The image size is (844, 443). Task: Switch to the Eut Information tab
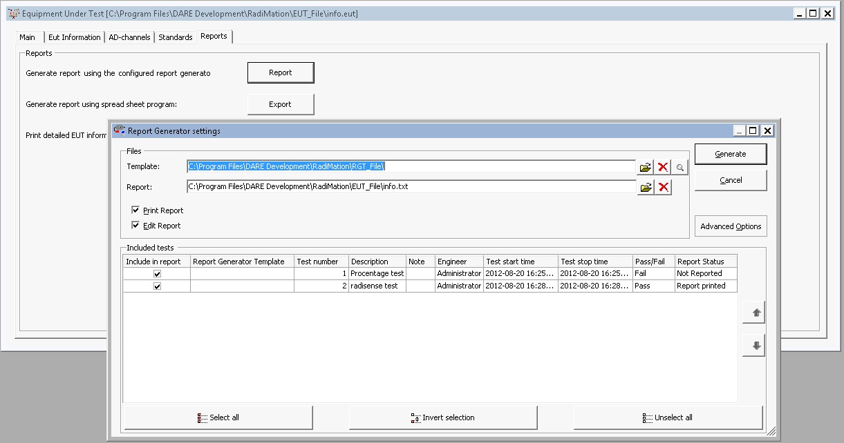coord(74,37)
